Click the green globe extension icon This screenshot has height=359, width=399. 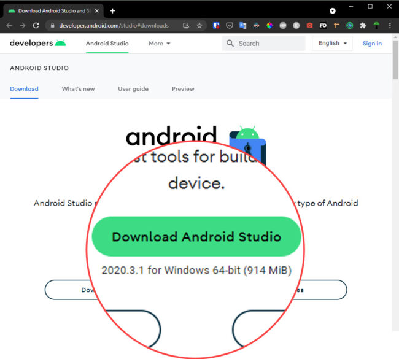350,25
